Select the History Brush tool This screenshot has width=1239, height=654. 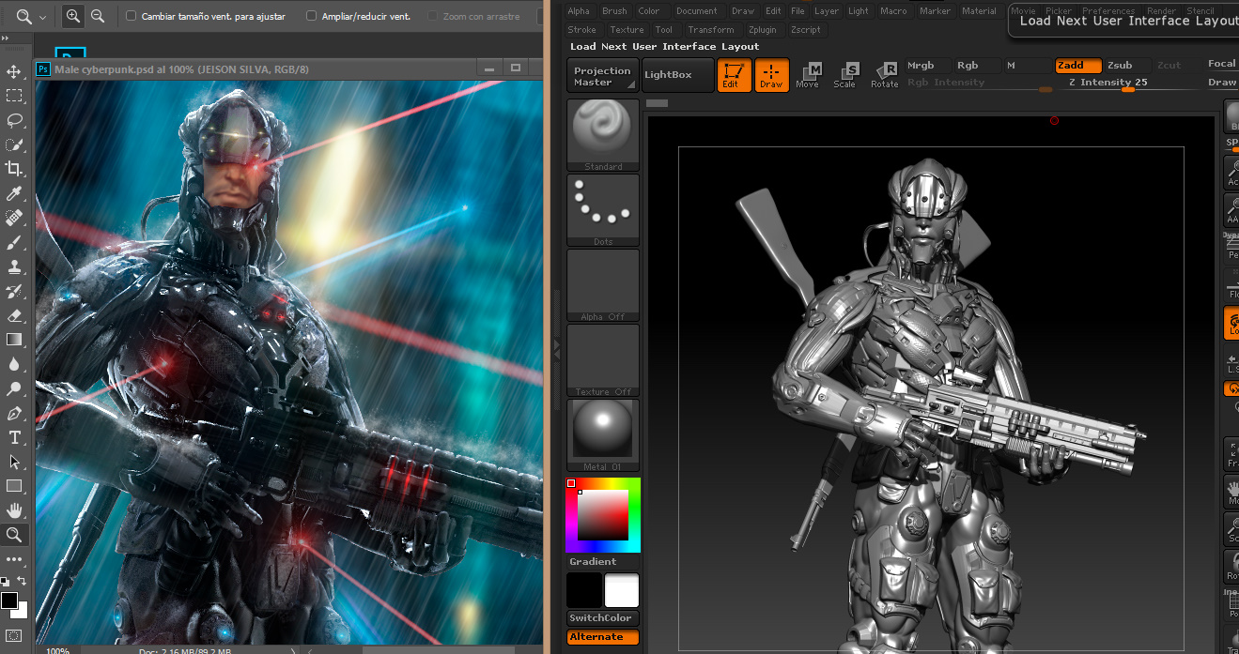(x=14, y=291)
